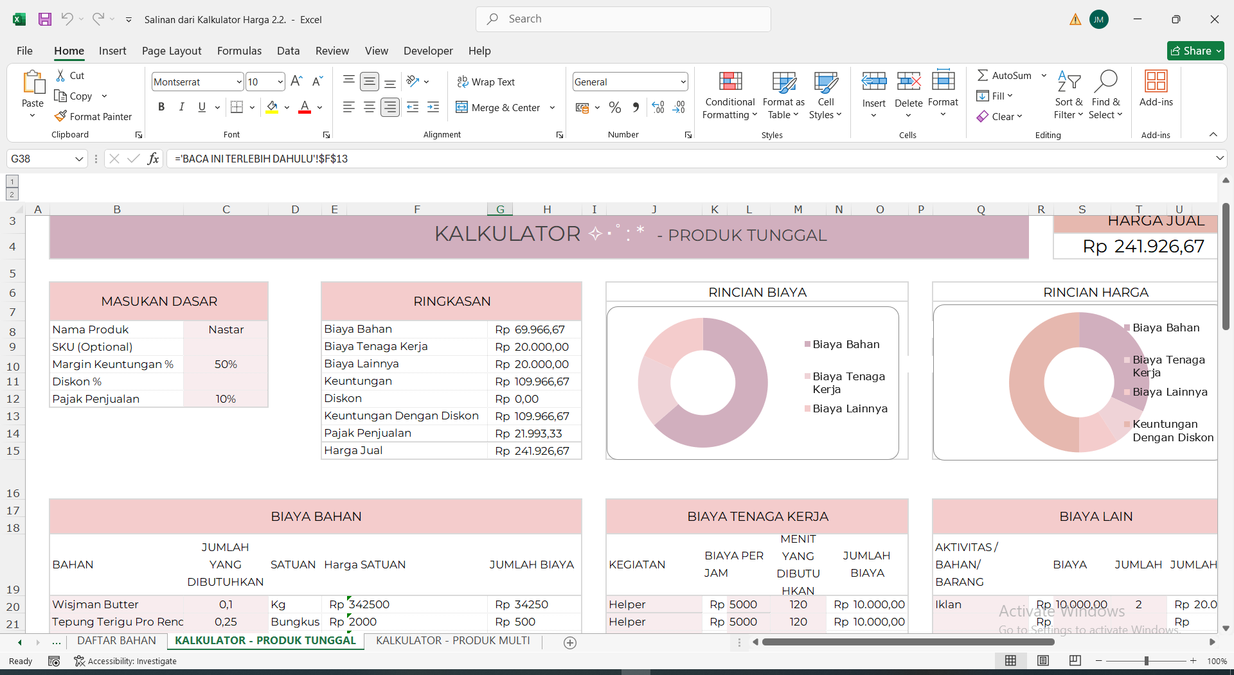
Task: Click Increase Decimal icon
Action: 658,107
